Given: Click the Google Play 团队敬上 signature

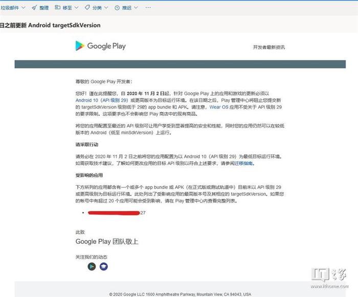Looking at the screenshot, I should [107, 241].
